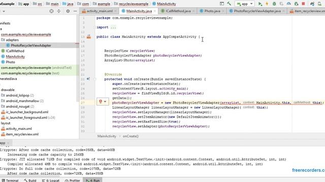Open the Profile app gauge icon

pyautogui.click(x=289, y=4)
